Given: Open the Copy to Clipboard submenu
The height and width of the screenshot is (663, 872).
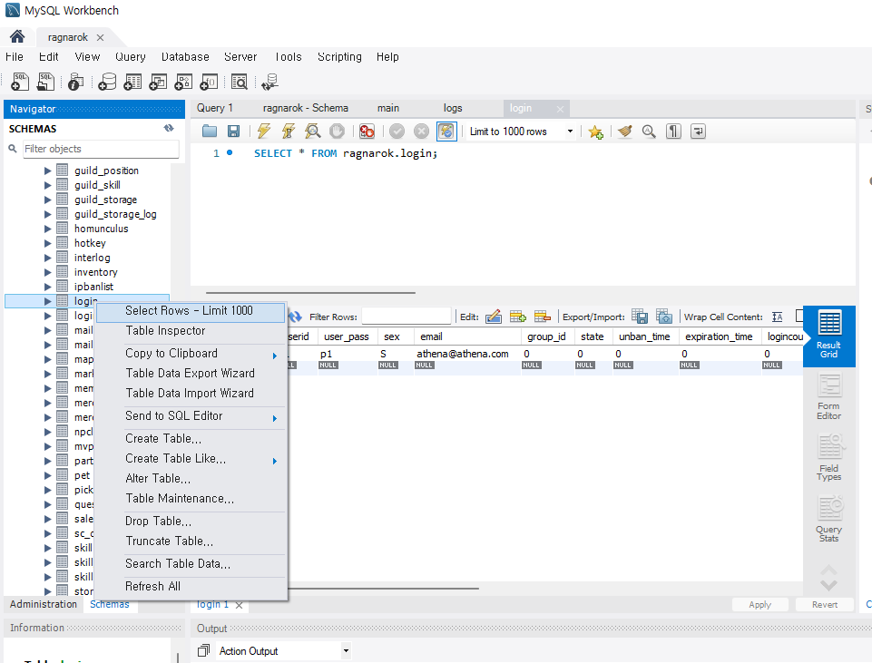Looking at the screenshot, I should 191,354.
